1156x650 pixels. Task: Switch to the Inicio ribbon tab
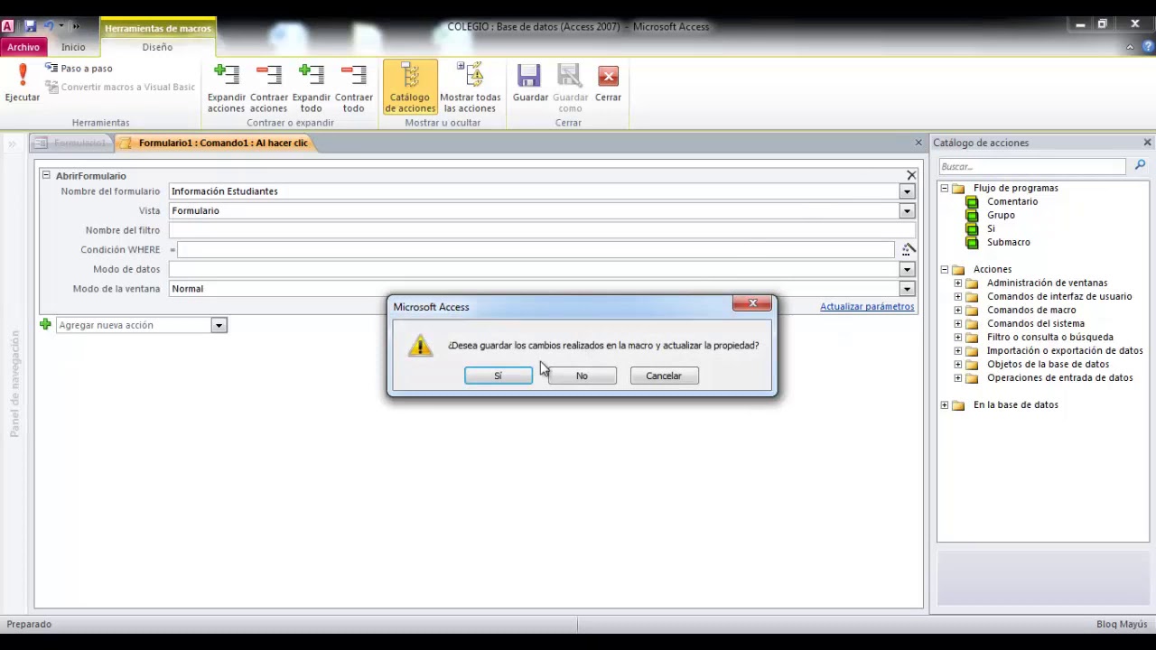tap(73, 47)
